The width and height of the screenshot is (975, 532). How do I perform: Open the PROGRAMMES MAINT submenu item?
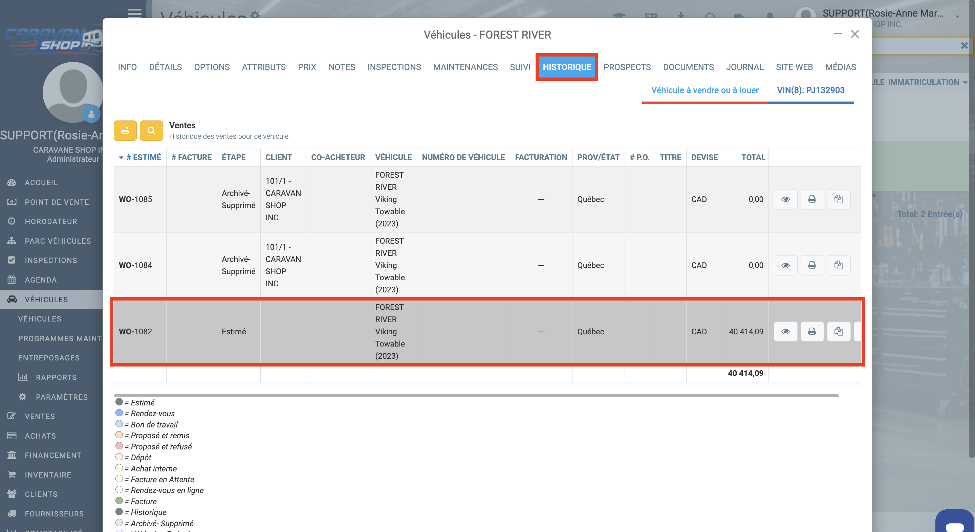point(60,338)
